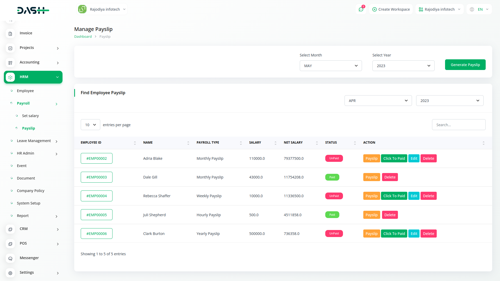
Task: Select the Invoice icon in the sidebar
Action: pos(10,34)
